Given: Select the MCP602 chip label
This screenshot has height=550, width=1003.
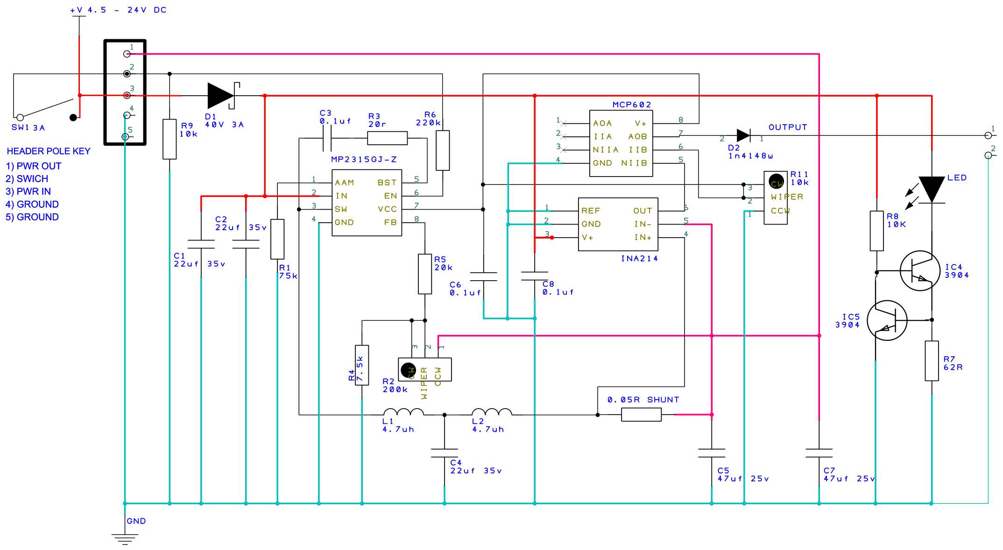Looking at the screenshot, I should (x=632, y=105).
